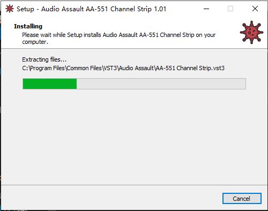The width and height of the screenshot is (268, 211).
Task: Click the large red spiky Audio Assault logo
Action: (251, 33)
